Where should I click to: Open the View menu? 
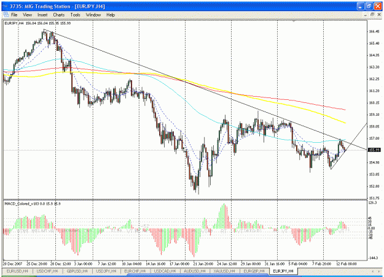click(28, 15)
